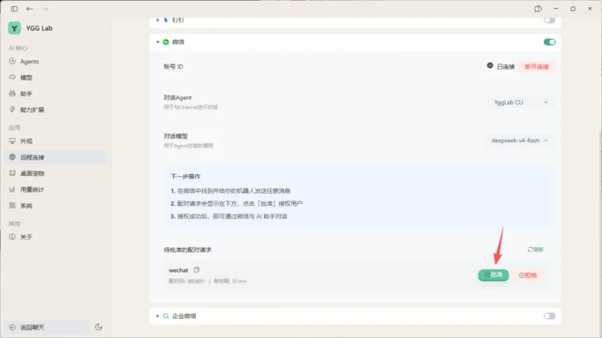Expand the 钉钉 section
This screenshot has width=602, height=338.
click(158, 20)
